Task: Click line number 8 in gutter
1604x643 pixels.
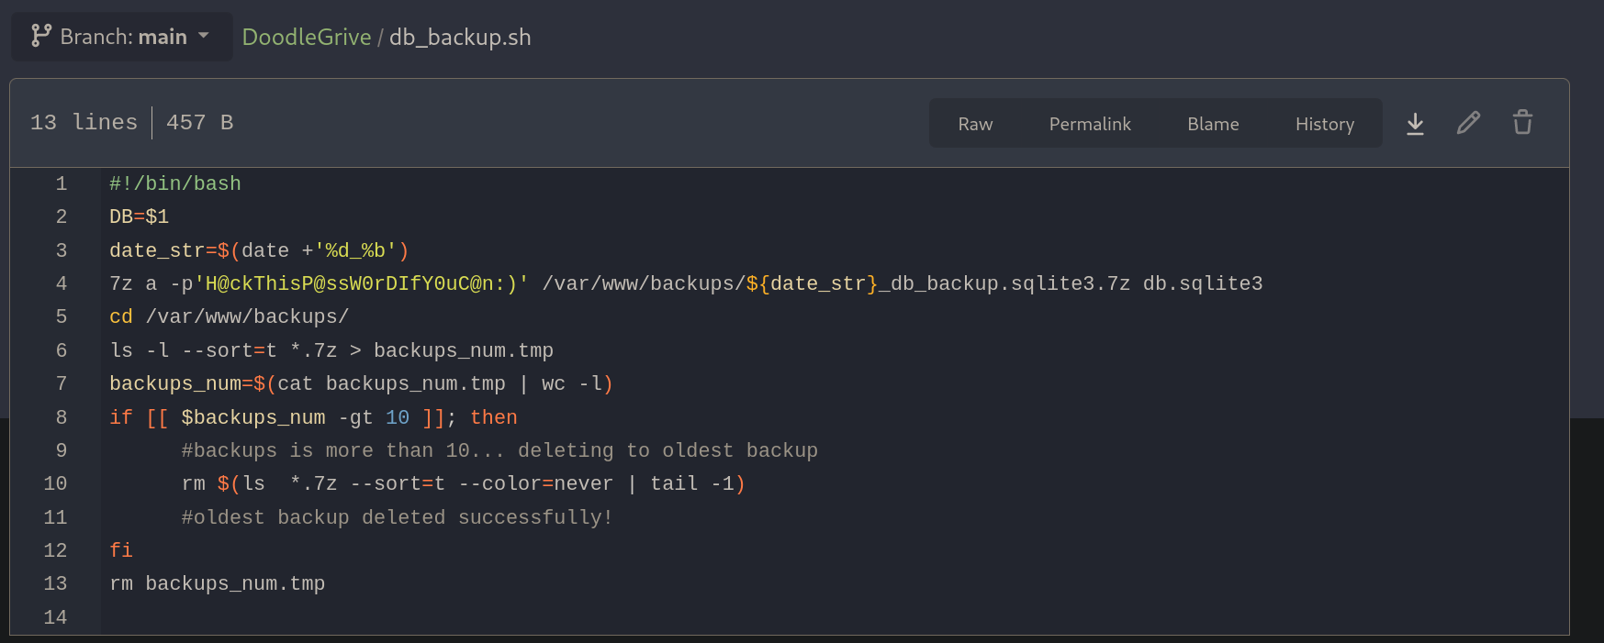Action: coord(62,417)
